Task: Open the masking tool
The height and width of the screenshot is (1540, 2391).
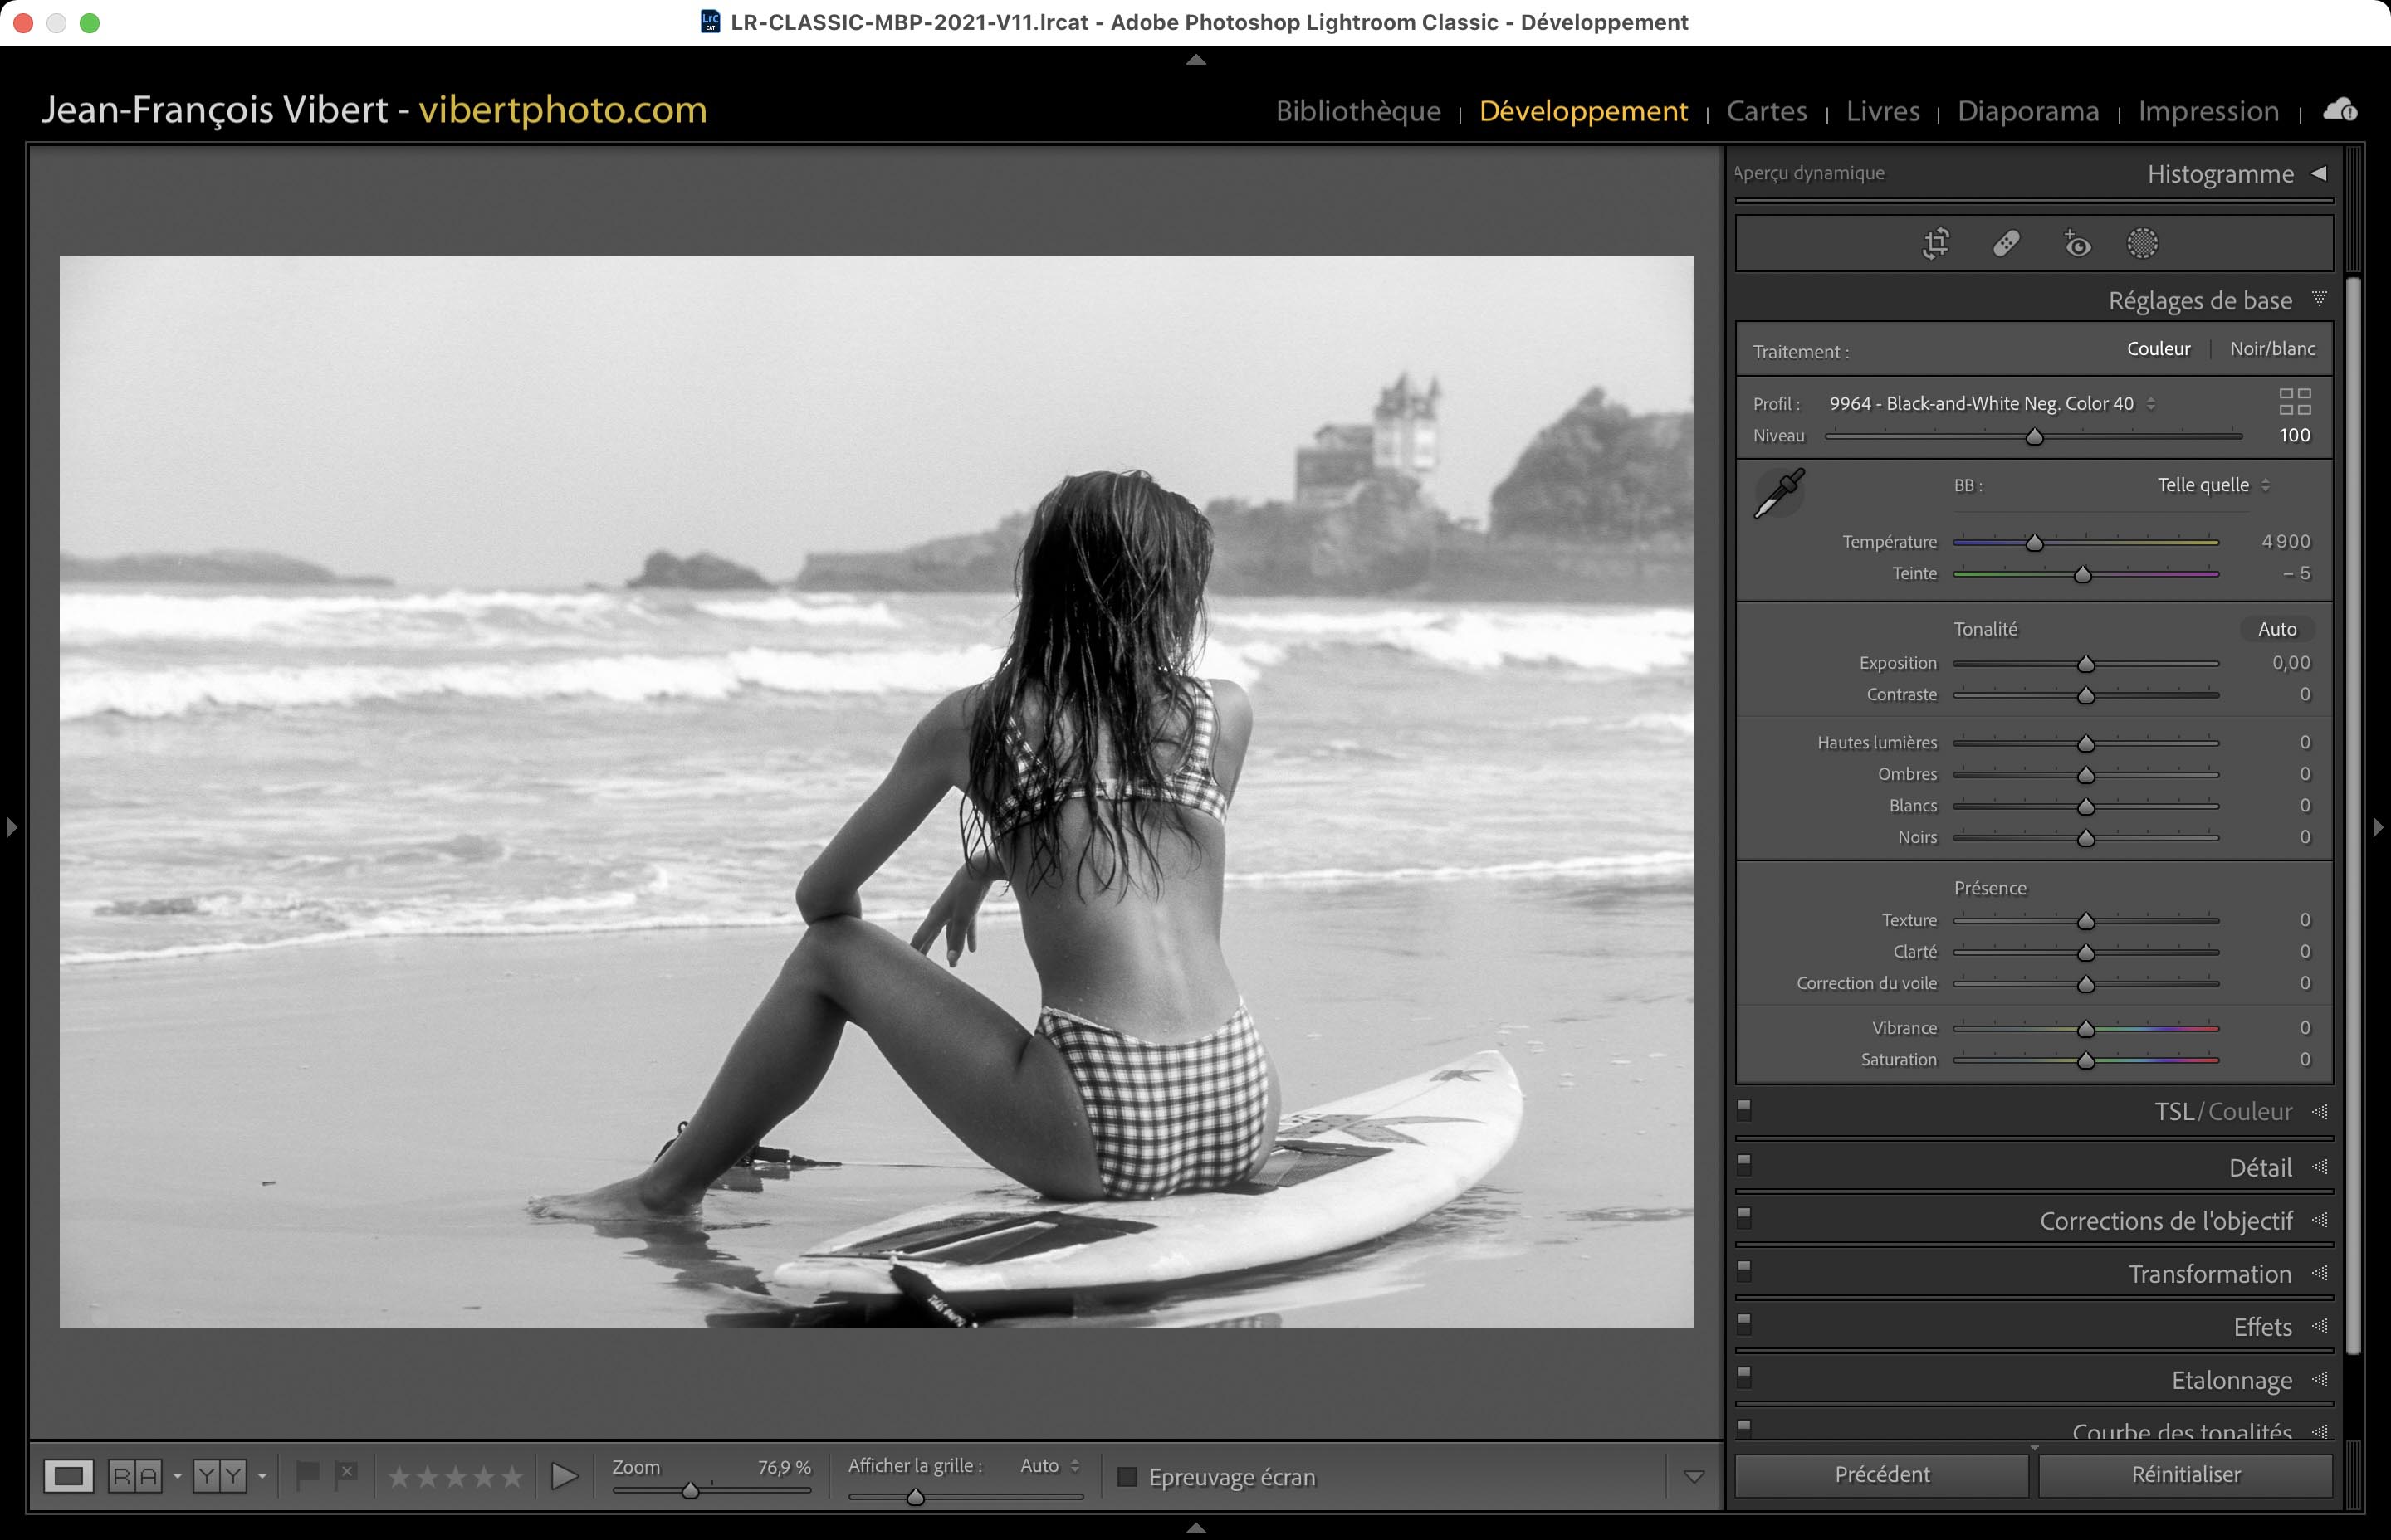Action: (2142, 243)
